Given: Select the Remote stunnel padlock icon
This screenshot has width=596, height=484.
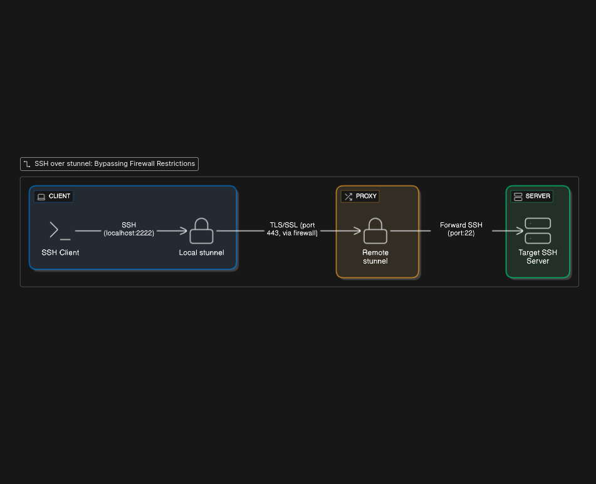Looking at the screenshot, I should click(375, 230).
